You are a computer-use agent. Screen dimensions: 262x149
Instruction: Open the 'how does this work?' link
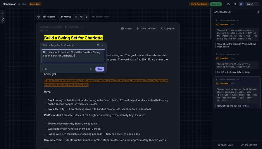(x=100, y=17)
